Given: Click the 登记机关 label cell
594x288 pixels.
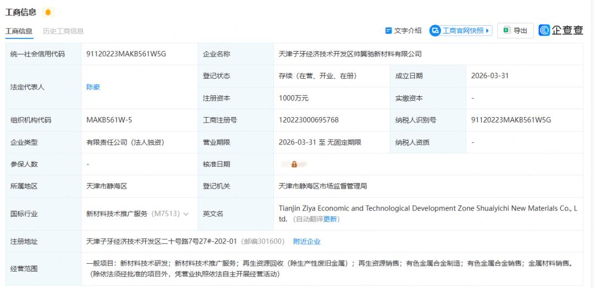Looking at the screenshot, I should click(x=235, y=186).
